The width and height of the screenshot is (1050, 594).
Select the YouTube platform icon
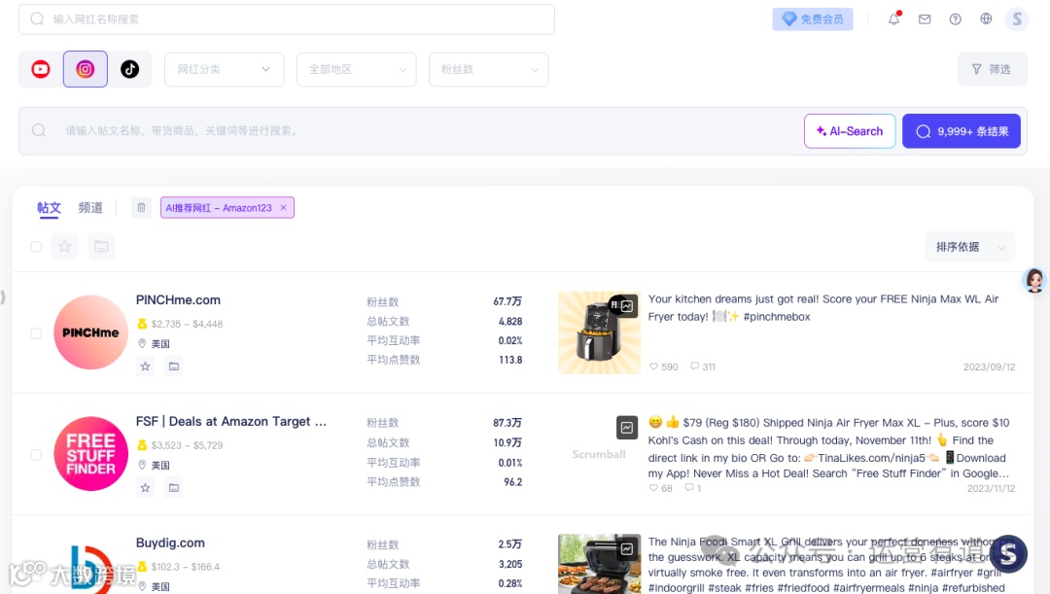[x=41, y=69]
